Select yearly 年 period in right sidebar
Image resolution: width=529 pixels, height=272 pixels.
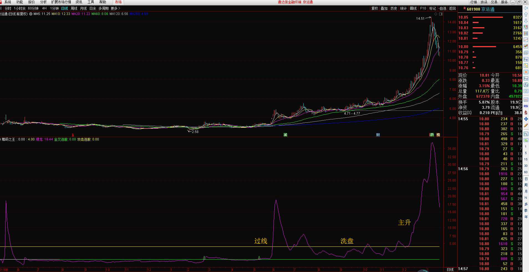click(526, 217)
